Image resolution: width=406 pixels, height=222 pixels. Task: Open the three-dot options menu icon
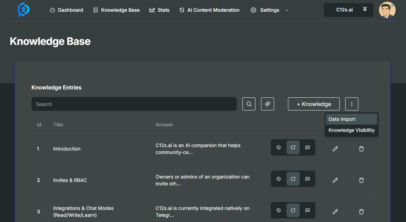(352, 104)
